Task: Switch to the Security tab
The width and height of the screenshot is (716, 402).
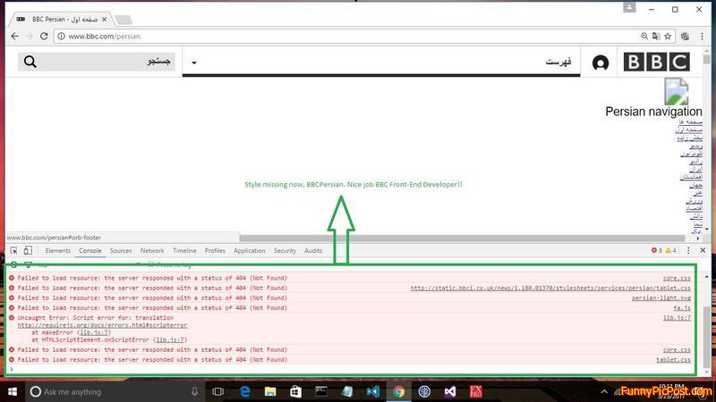Action: click(x=285, y=250)
